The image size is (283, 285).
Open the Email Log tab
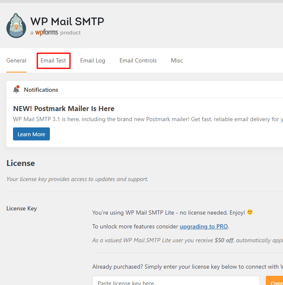pyautogui.click(x=93, y=60)
